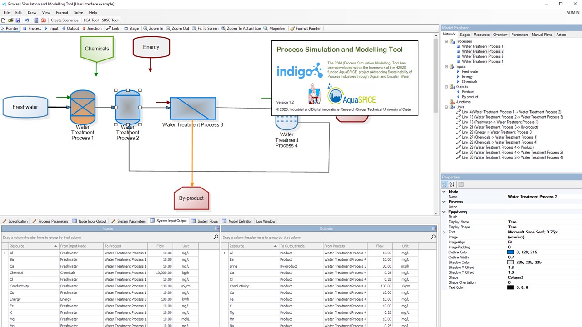Open the Solve menu
The width and height of the screenshot is (582, 327).
coord(79,13)
